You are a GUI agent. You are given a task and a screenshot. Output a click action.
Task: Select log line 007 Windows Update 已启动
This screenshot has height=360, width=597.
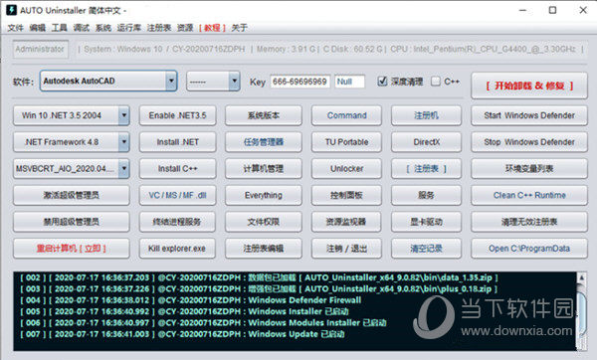click(182, 334)
